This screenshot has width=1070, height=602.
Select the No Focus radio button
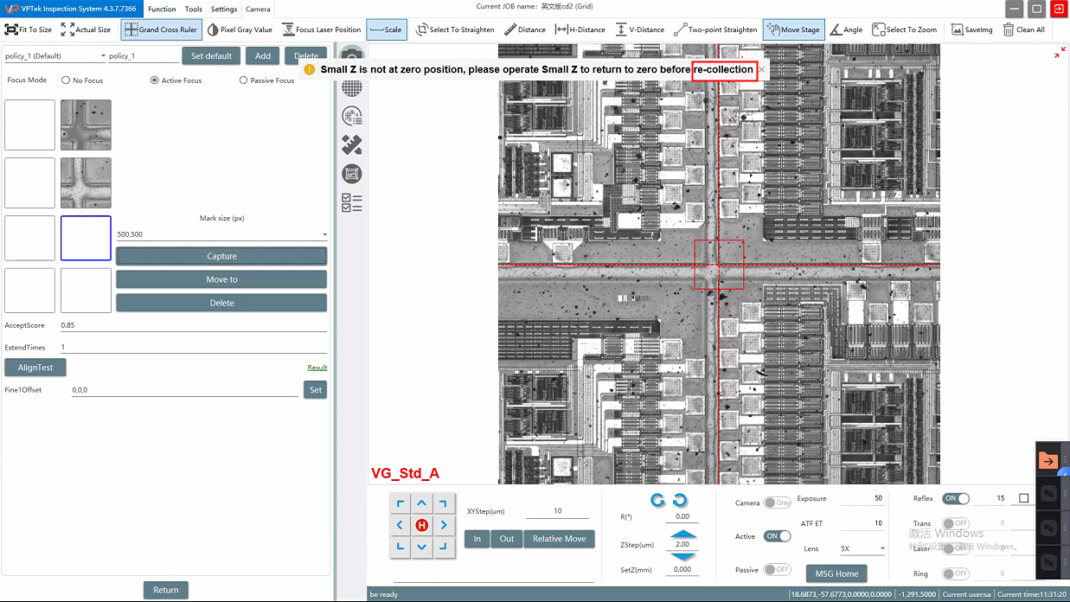(x=66, y=80)
